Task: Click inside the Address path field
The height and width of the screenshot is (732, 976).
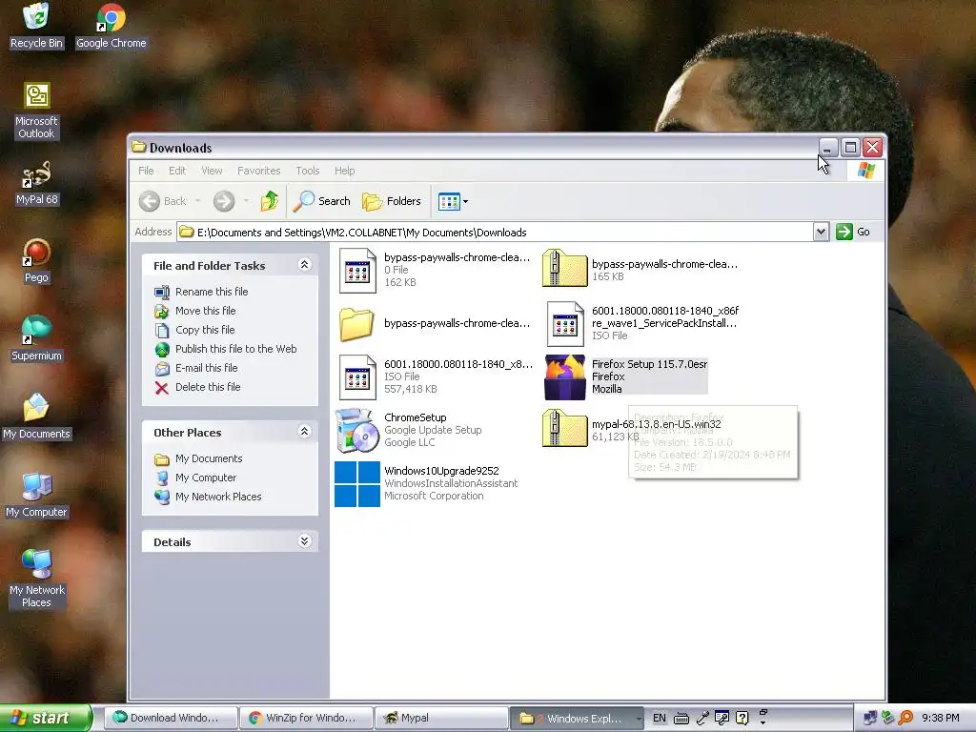Action: (x=495, y=232)
